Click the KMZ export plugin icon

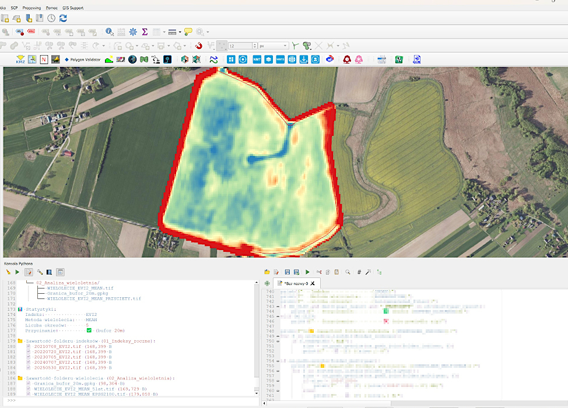pos(20,59)
